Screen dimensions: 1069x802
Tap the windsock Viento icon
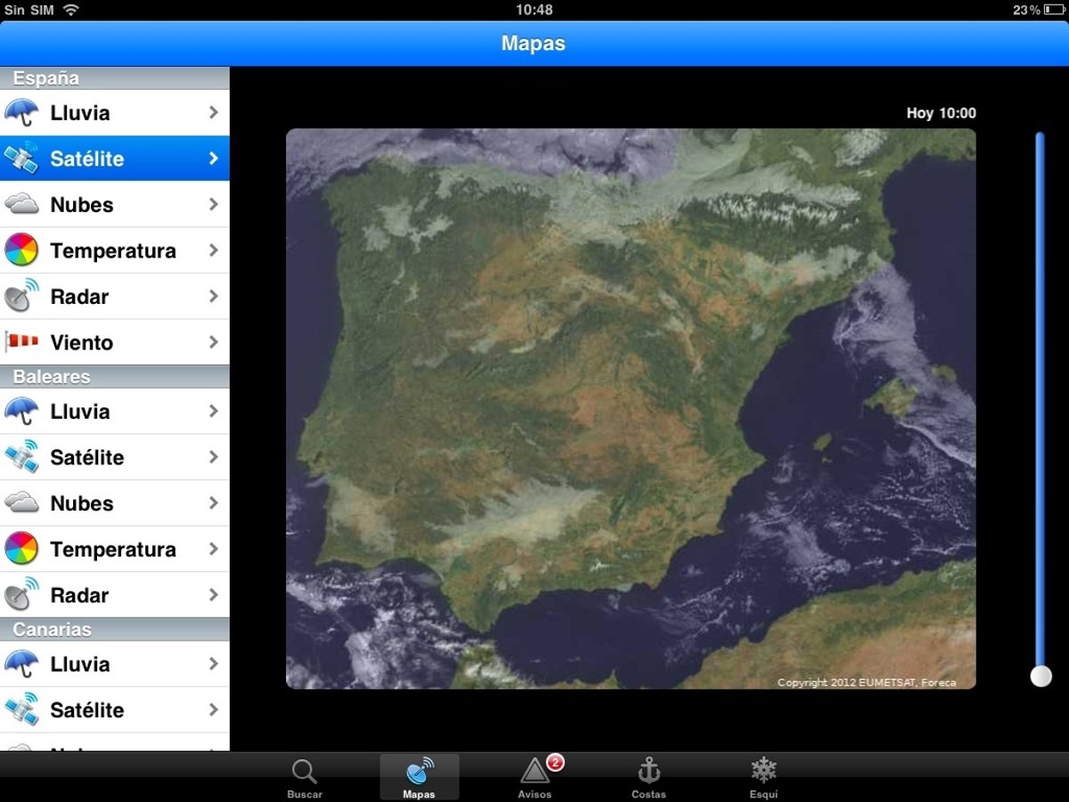click(x=21, y=342)
